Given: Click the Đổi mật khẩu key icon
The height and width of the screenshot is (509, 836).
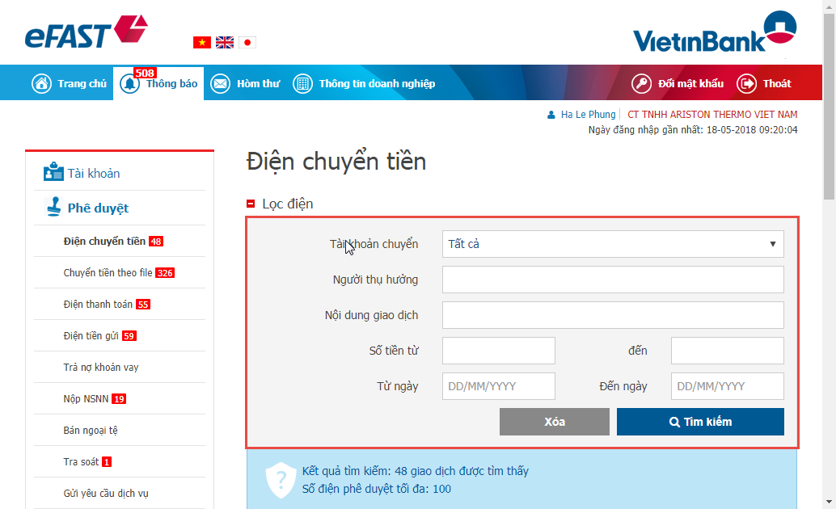Looking at the screenshot, I should (641, 84).
